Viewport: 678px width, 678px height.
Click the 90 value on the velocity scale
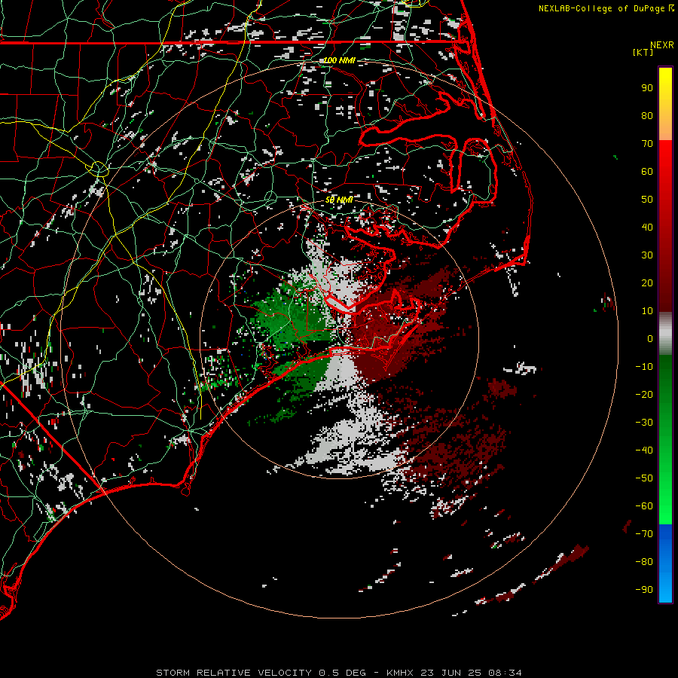click(647, 88)
